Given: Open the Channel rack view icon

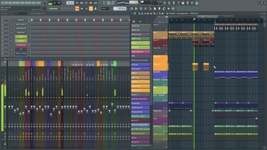Looking at the screenshot, I should click(x=141, y=8).
